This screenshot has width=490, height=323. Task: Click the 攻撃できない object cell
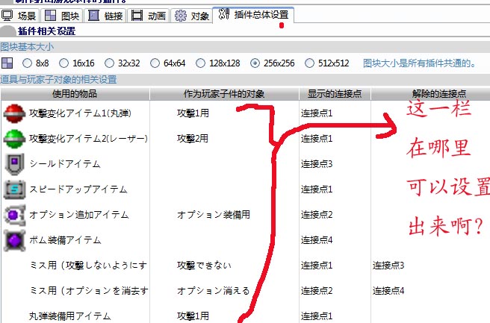(204, 266)
